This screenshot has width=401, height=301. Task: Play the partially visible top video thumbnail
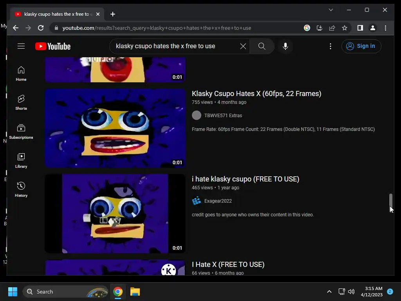[115, 70]
